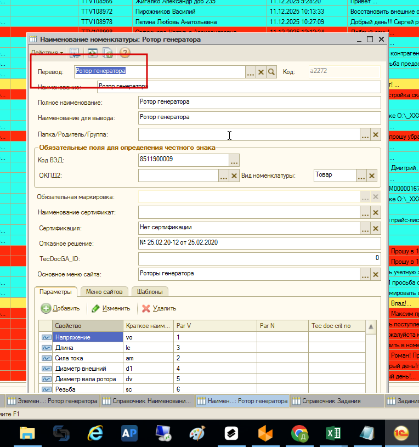Clear the Наименование сертификат field
This screenshot has width=419, height=447.
376,213
